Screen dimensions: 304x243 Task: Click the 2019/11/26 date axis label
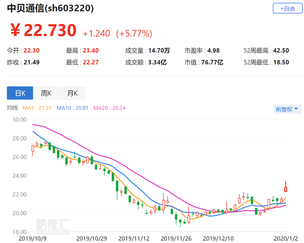click(176, 239)
